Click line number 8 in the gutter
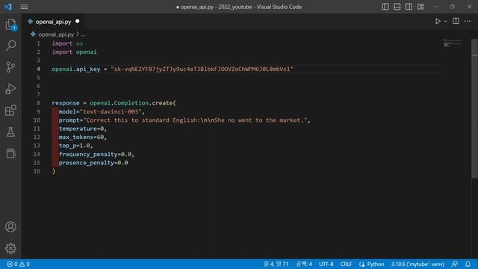 (38, 103)
